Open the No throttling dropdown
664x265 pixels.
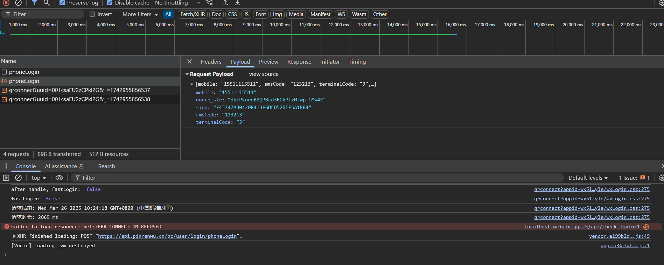(x=177, y=3)
